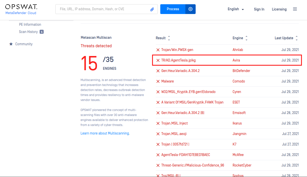
Task: Click the red X beside W32/MSIL_Kryptik.EYB.gen!Eldorado
Action: coord(158,92)
